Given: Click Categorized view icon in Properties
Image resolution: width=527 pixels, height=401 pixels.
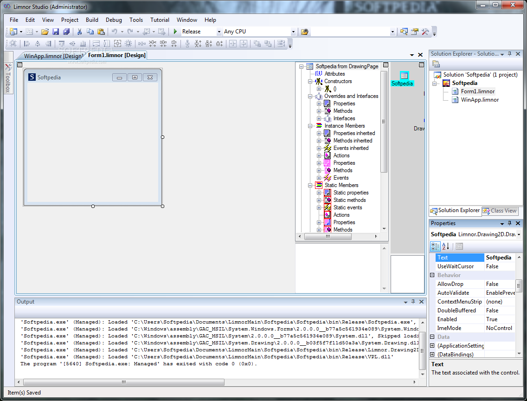Looking at the screenshot, I should 435,246.
